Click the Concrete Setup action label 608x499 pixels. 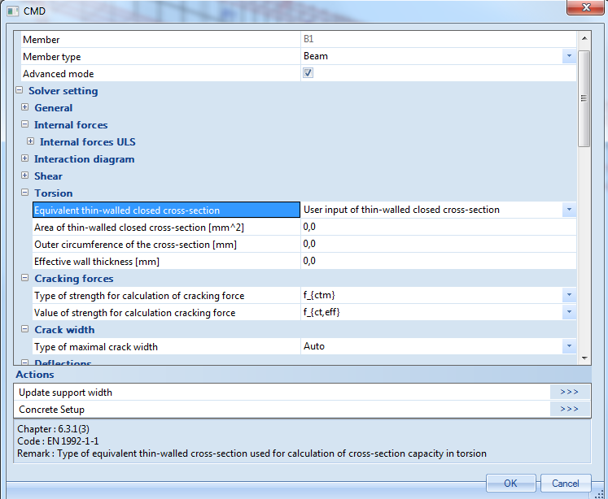pos(51,409)
